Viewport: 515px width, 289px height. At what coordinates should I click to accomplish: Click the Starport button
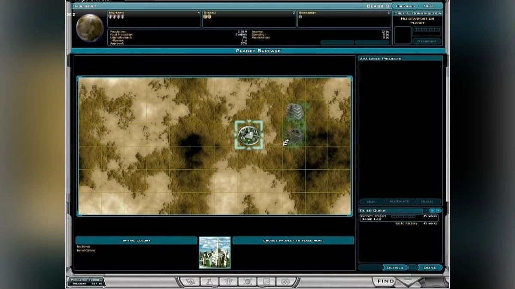[427, 42]
